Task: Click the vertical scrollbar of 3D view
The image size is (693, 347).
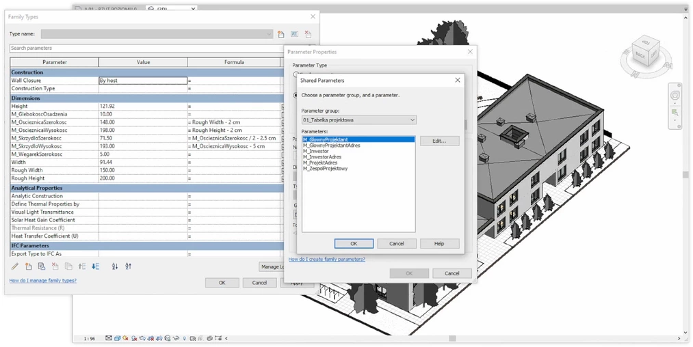Action: [685, 175]
